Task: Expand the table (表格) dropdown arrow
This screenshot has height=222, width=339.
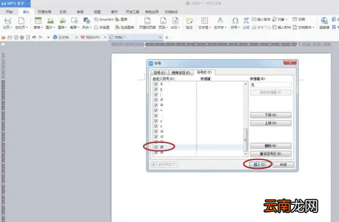Action: (42, 28)
